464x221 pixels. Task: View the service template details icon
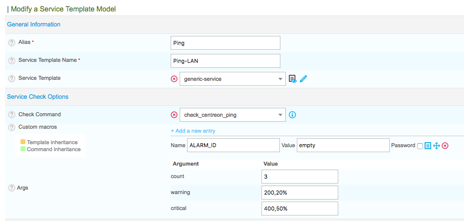[293, 79]
